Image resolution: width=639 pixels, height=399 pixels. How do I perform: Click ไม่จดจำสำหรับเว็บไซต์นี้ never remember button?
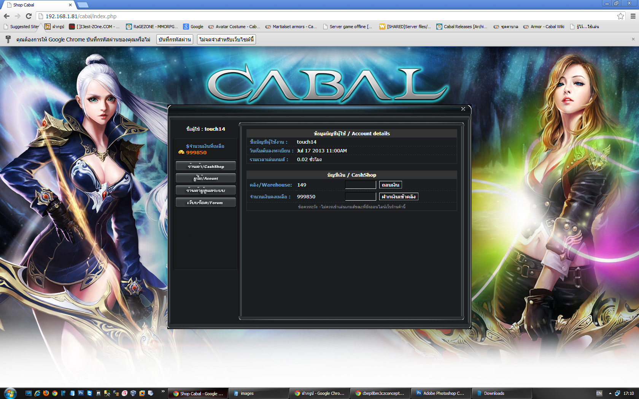226,40
